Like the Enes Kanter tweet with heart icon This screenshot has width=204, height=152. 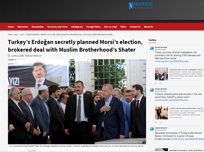click(156, 84)
